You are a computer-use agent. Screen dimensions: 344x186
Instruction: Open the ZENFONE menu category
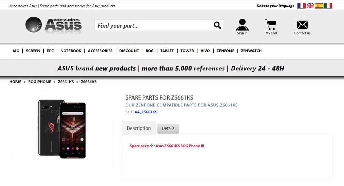[225, 51]
